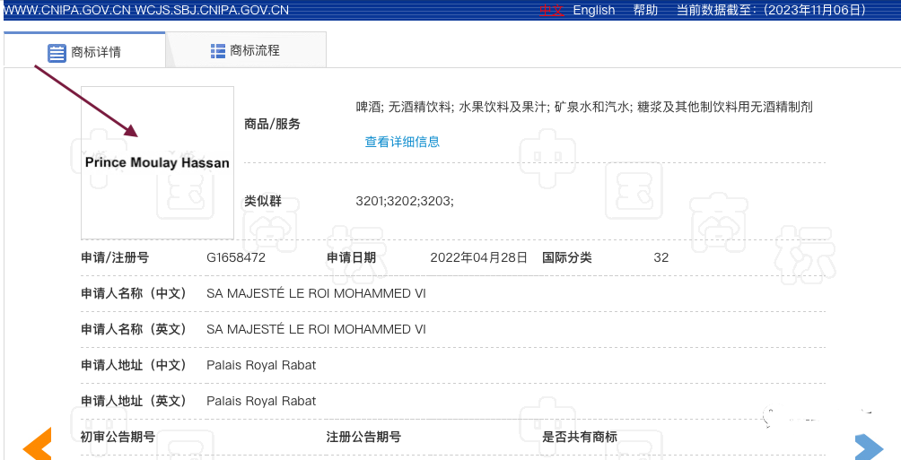Image resolution: width=901 pixels, height=460 pixels.
Task: Select the registration number G1658472
Action: 236,257
